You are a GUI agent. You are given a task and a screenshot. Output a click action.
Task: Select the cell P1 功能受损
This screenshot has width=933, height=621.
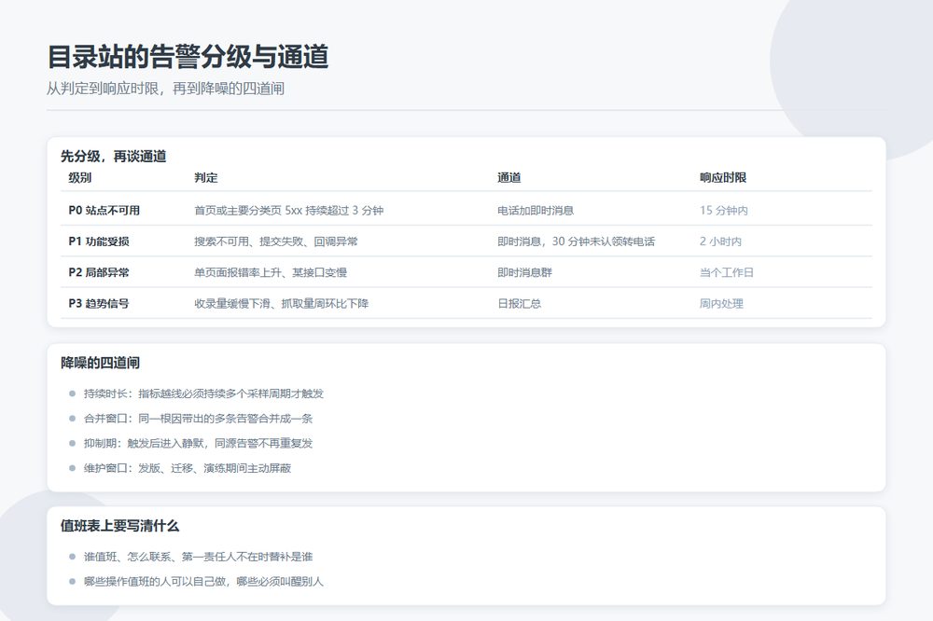coord(99,241)
